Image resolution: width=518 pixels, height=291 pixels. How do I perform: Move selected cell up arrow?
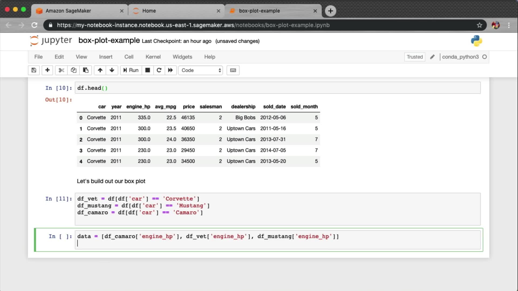coord(100,70)
